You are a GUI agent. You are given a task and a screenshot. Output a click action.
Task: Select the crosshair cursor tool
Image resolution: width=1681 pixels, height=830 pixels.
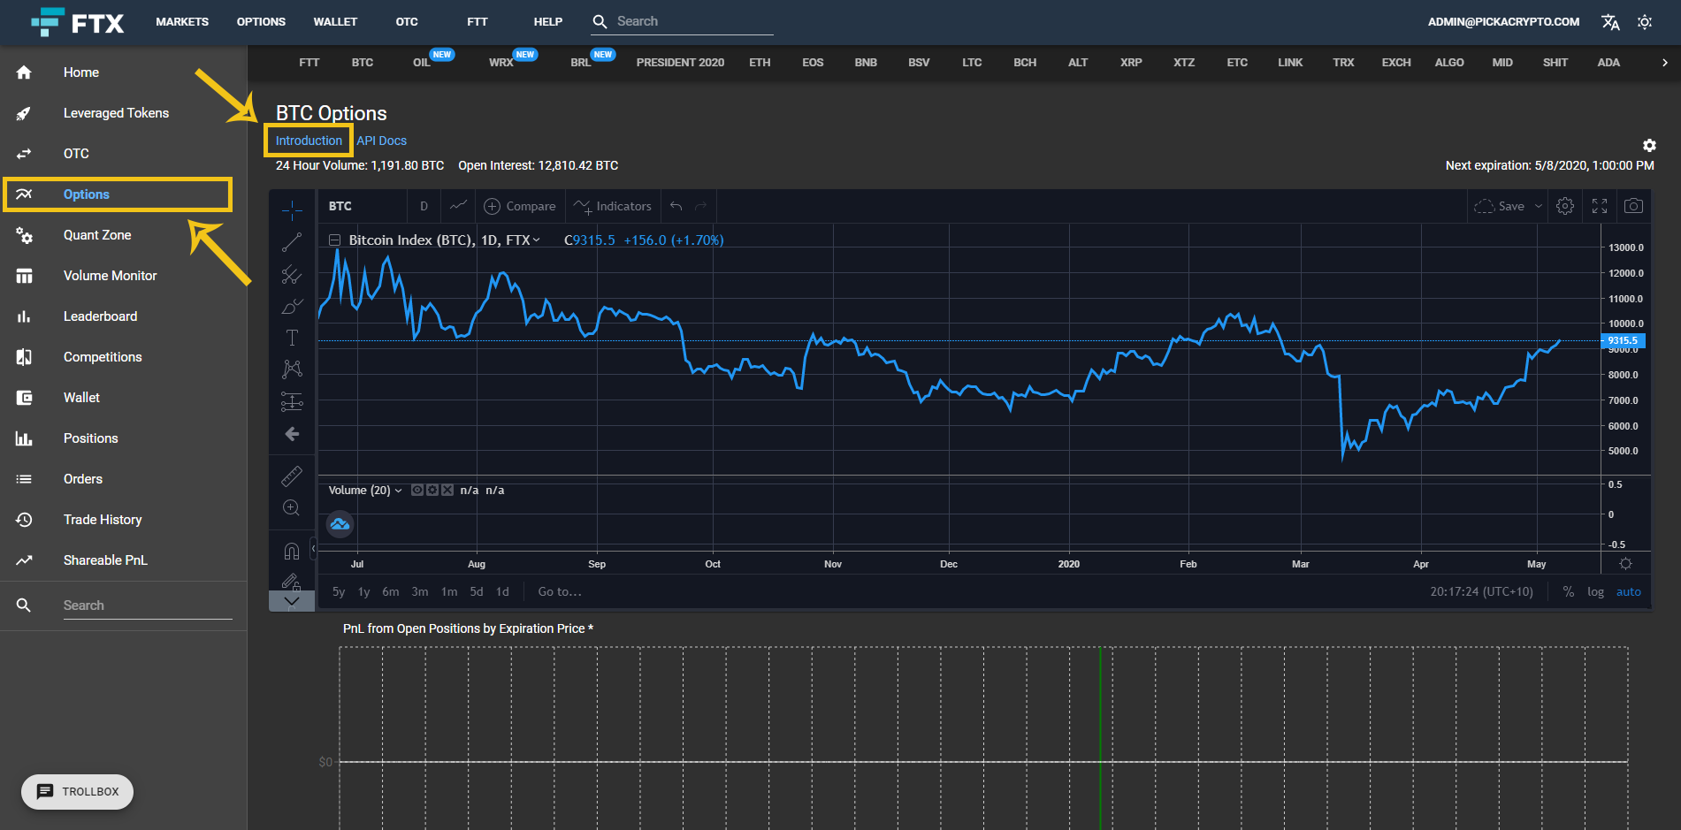(x=292, y=210)
